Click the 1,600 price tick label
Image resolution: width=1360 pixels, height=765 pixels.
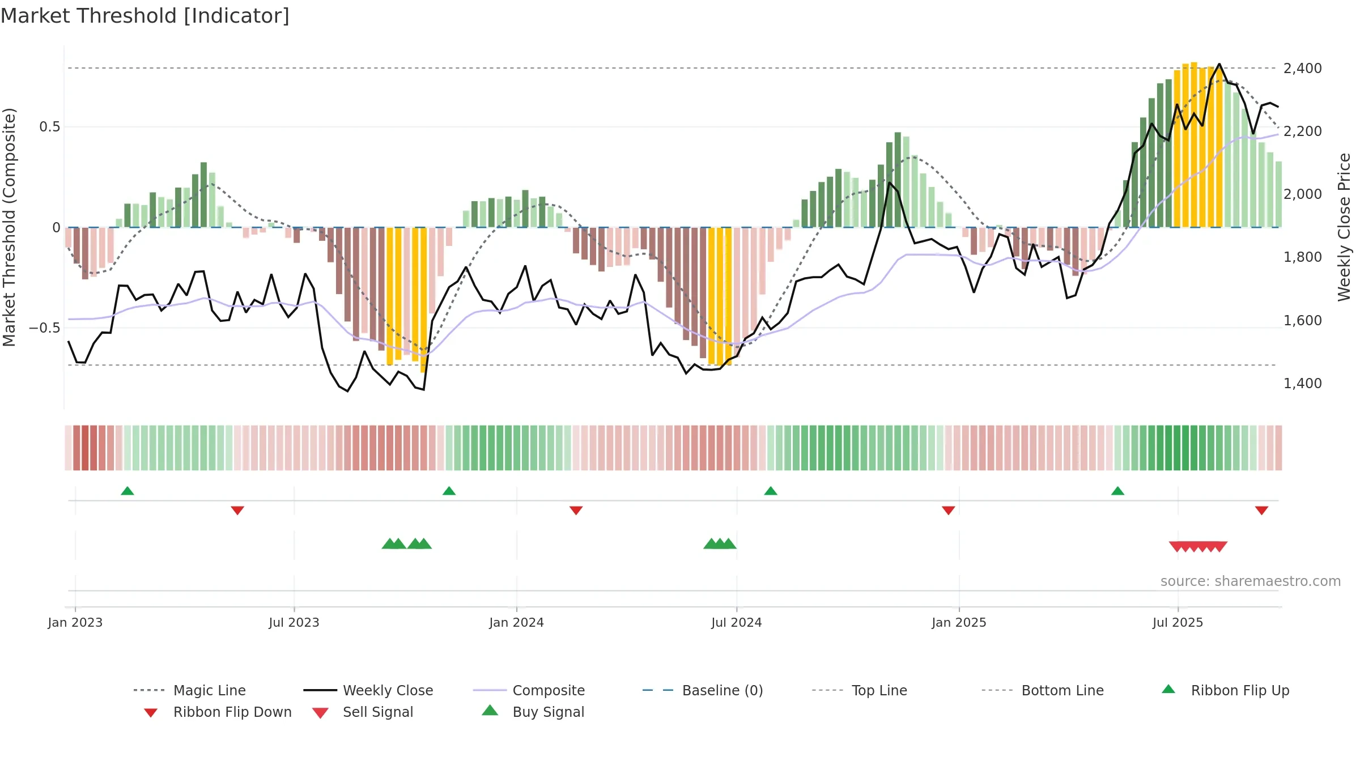click(x=1303, y=321)
